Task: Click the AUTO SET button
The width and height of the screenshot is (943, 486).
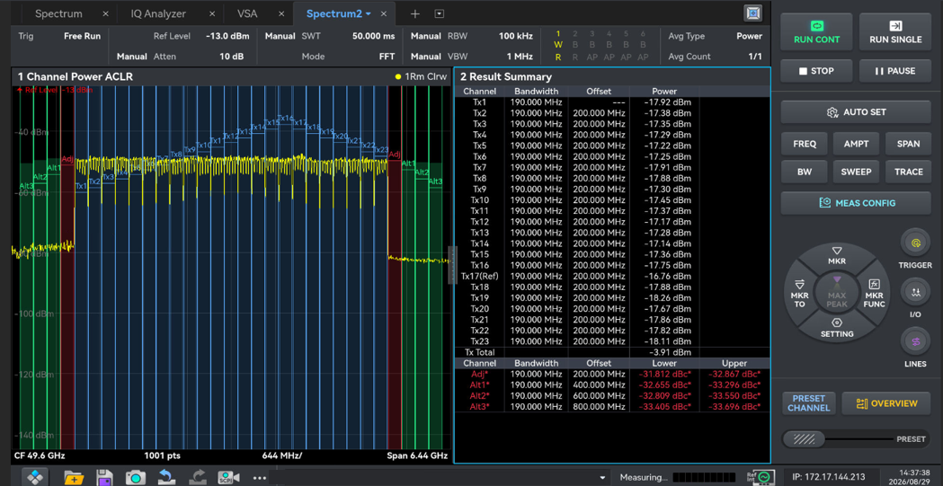Action: click(x=857, y=111)
